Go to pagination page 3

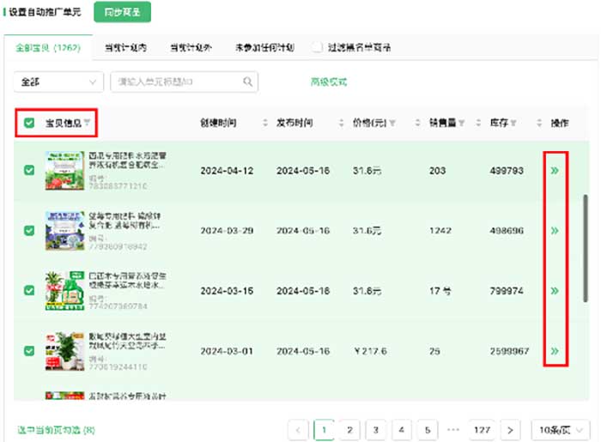coord(376,430)
